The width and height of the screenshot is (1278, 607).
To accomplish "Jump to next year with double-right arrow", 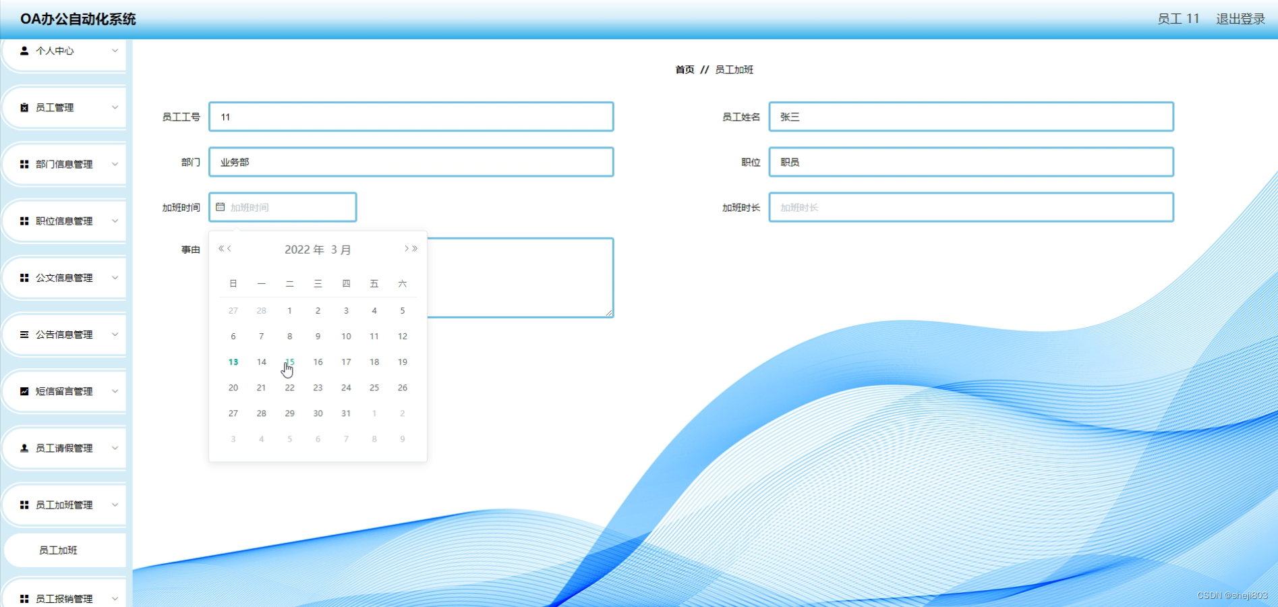I will (414, 249).
